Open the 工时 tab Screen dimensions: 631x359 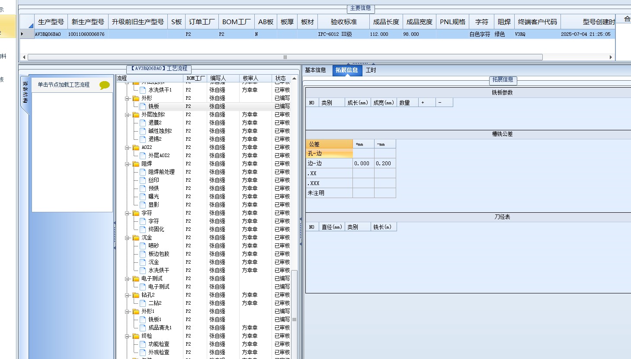pos(371,70)
